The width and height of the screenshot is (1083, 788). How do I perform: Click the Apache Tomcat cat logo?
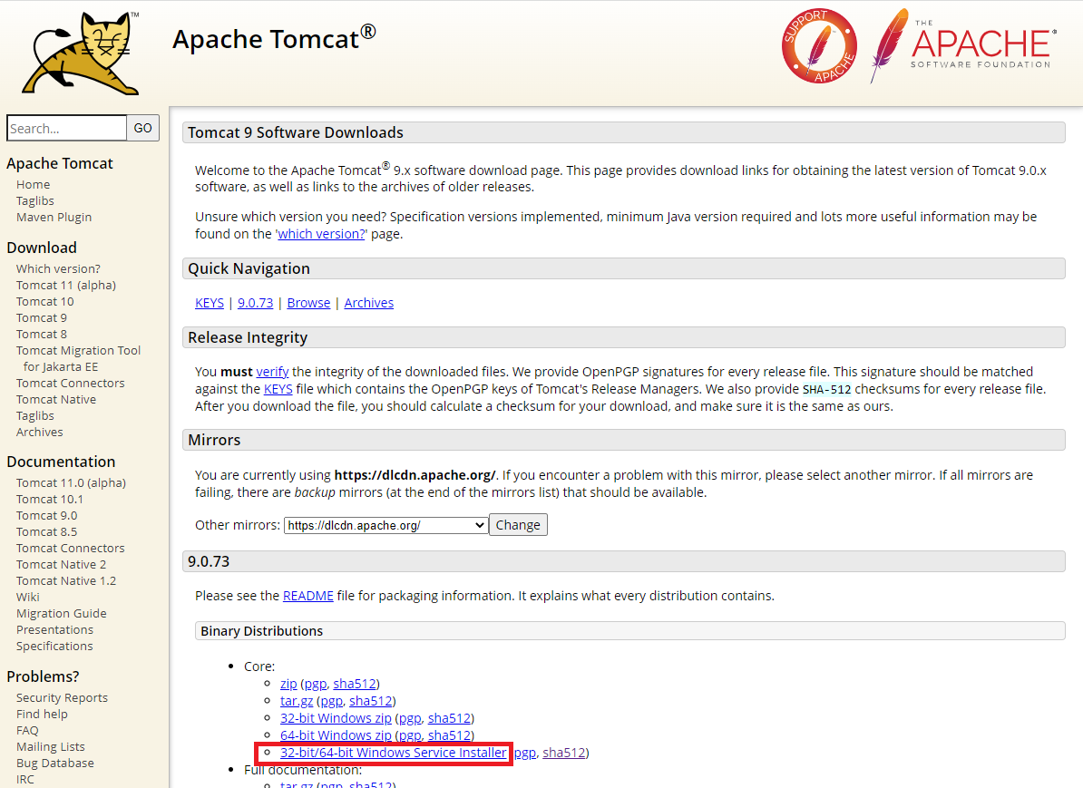[80, 54]
